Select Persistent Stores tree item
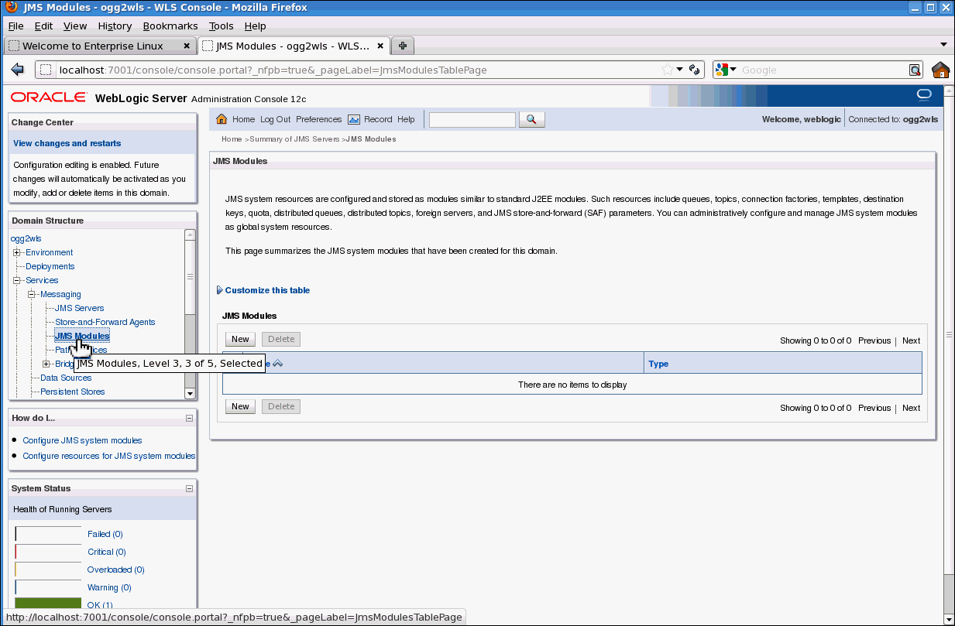955x626 pixels. 72,392
